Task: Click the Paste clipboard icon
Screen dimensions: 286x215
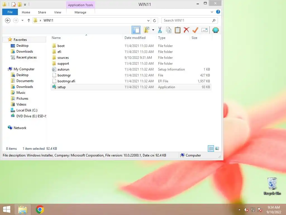Action: click(x=177, y=30)
